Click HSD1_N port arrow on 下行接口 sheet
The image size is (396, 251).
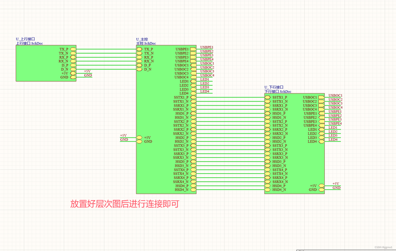click(x=268, y=117)
